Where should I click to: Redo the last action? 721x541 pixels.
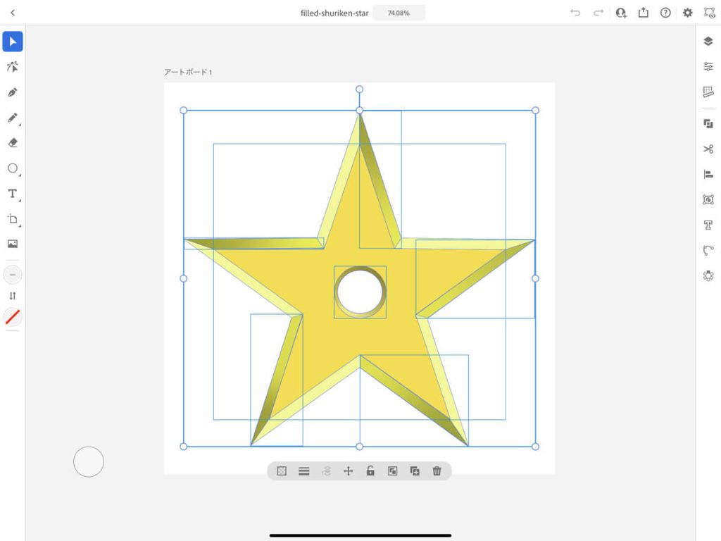598,13
